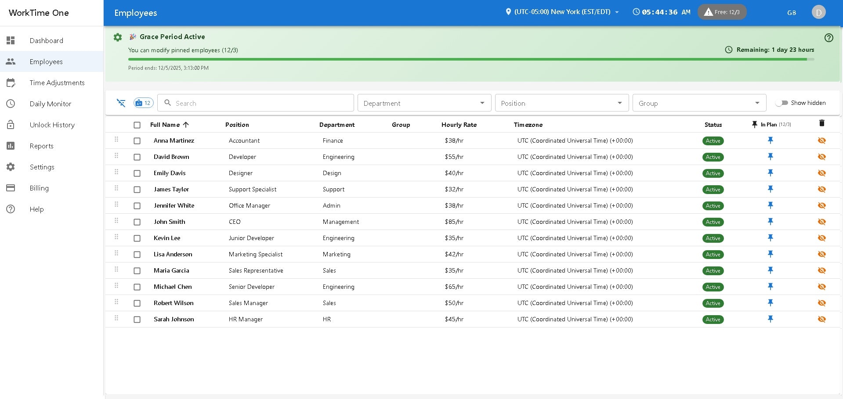Click the Free: 12/3 plan warning button

click(722, 12)
